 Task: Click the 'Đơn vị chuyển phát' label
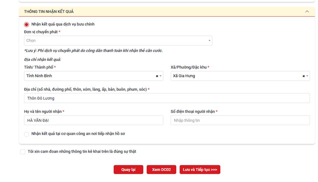[41, 32]
